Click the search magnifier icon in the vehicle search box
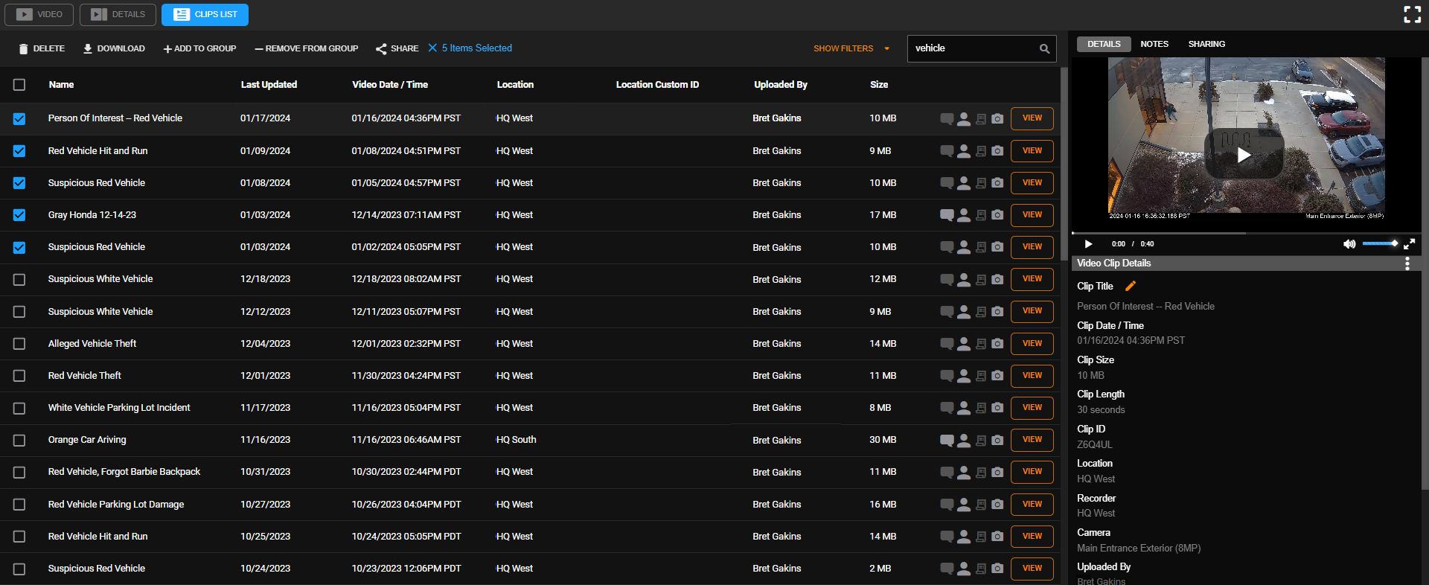The height and width of the screenshot is (585, 1429). [1044, 48]
